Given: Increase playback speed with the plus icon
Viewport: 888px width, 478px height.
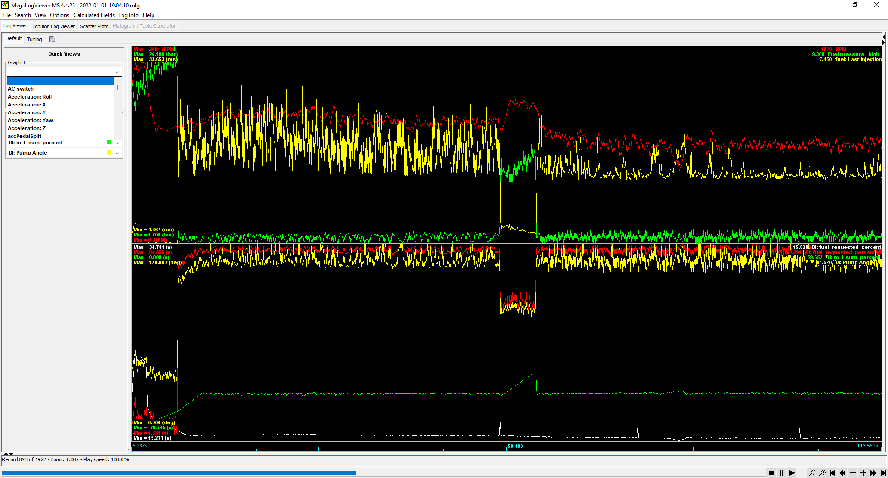Looking at the screenshot, I should tap(863, 473).
